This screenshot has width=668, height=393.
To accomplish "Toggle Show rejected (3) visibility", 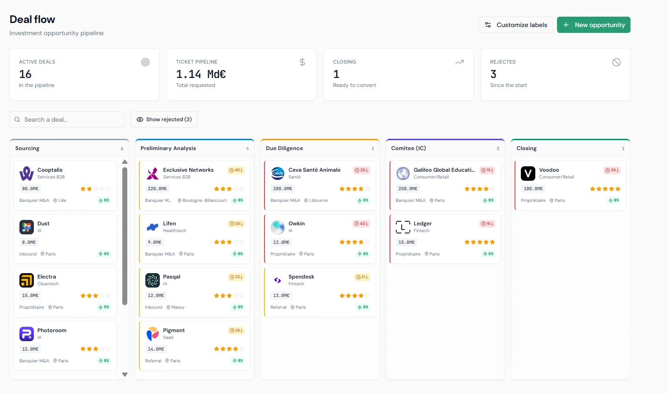I will 164,119.
